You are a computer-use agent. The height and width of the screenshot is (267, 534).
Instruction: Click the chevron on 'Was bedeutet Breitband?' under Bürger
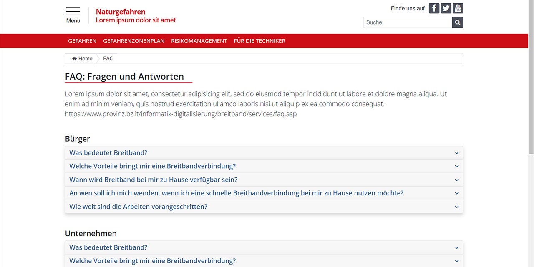[x=456, y=153]
